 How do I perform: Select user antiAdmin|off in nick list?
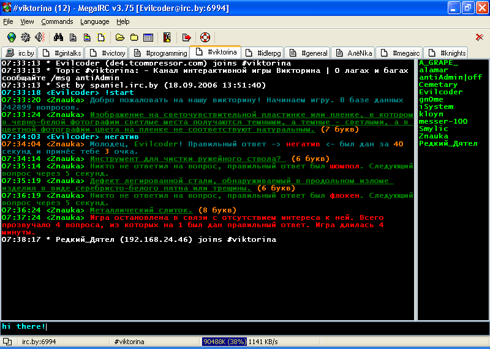coord(451,77)
